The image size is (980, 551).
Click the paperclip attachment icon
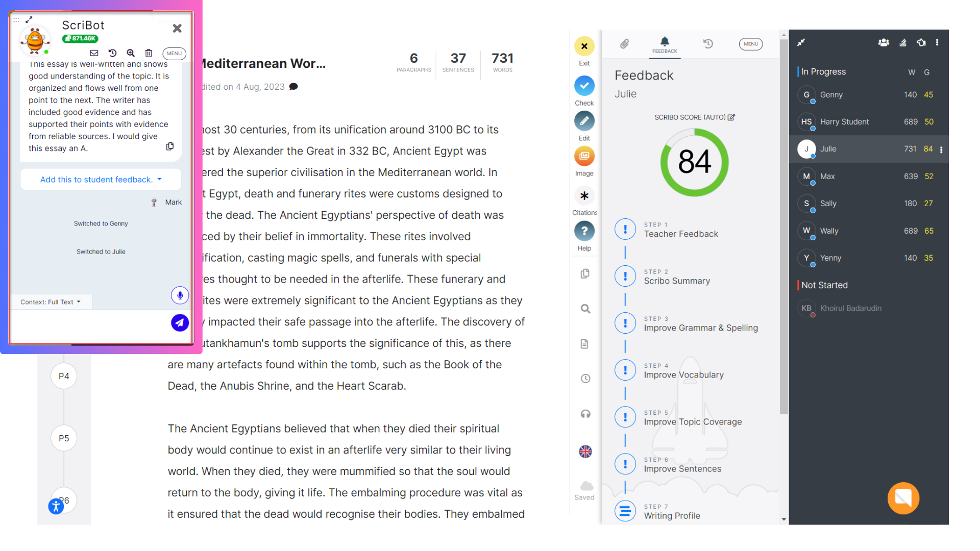[624, 44]
